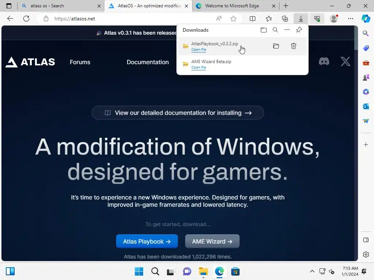Open File Explorer from taskbar
This screenshot has height=280, width=374.
203,271
